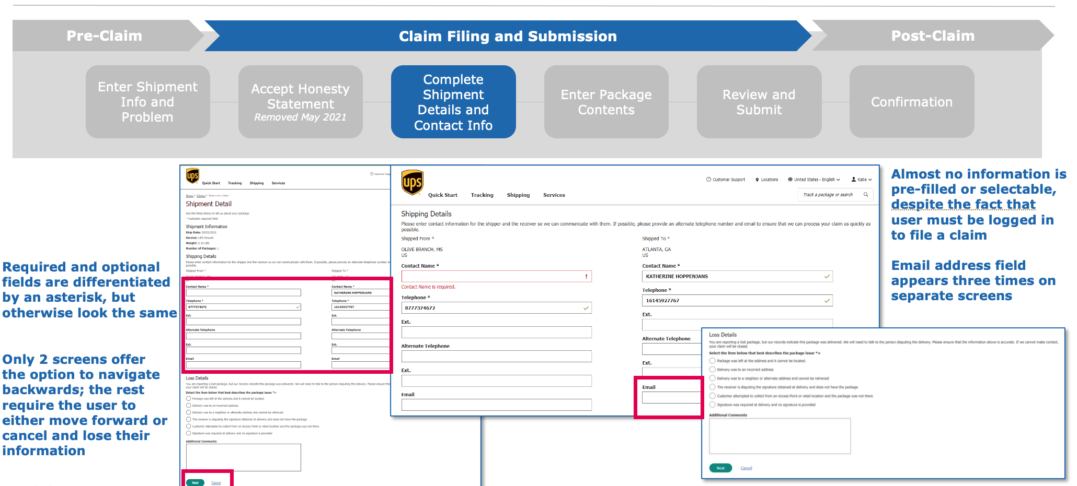Click Next button in right Loss Details panel
This screenshot has height=486, width=1077.
pos(720,468)
